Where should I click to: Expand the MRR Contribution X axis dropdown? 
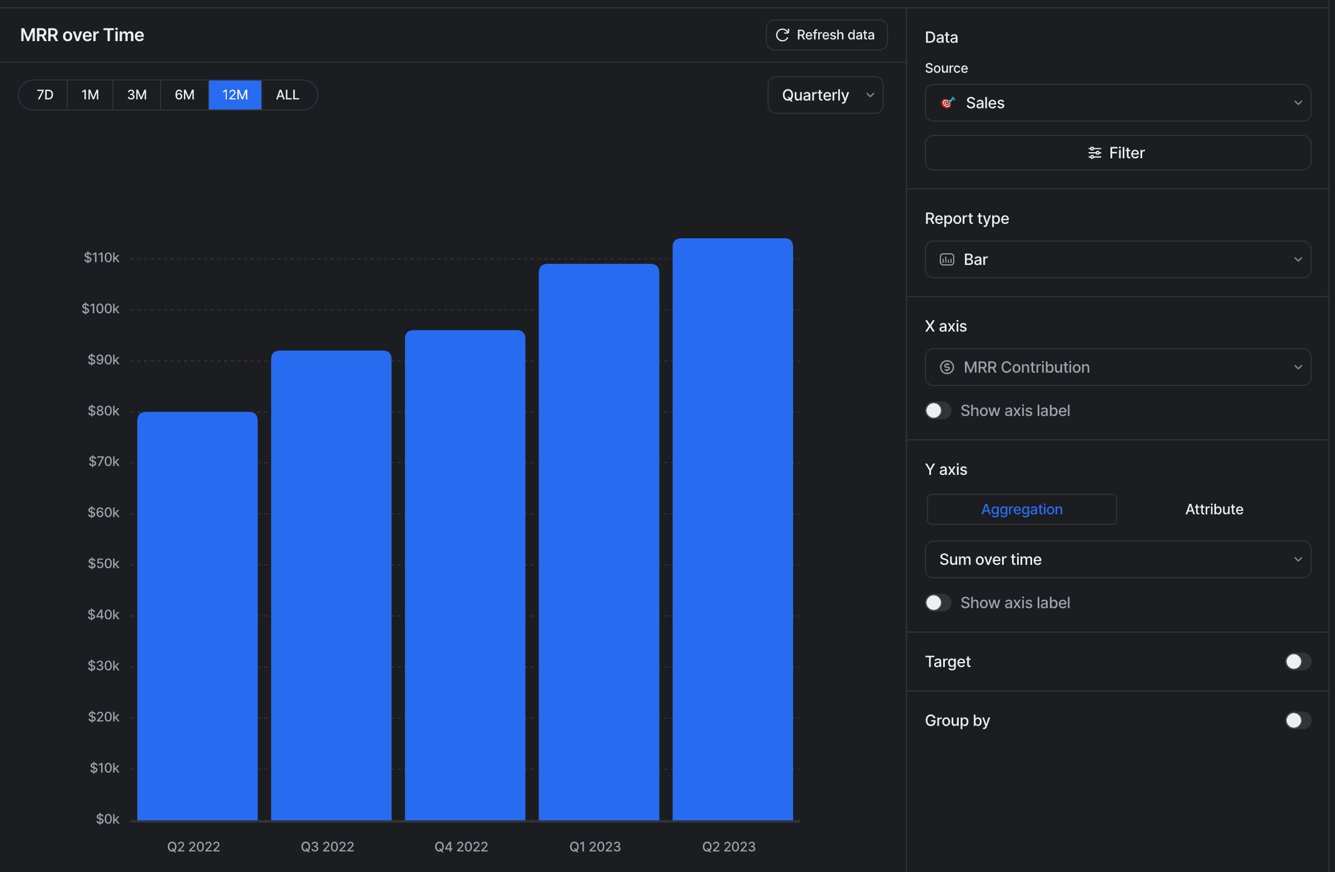1117,367
